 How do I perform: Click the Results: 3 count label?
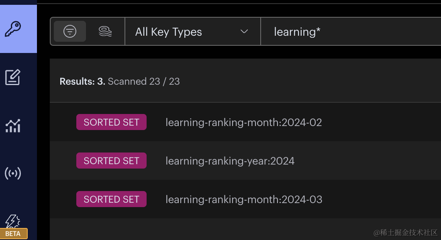82,81
